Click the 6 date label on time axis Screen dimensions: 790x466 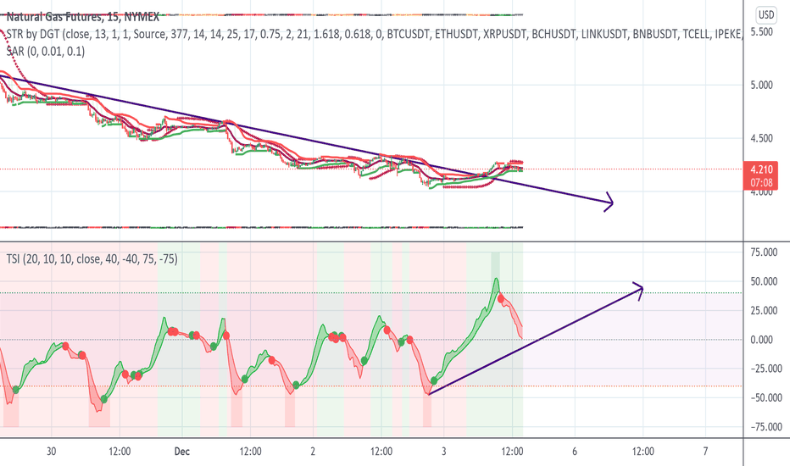(x=575, y=452)
